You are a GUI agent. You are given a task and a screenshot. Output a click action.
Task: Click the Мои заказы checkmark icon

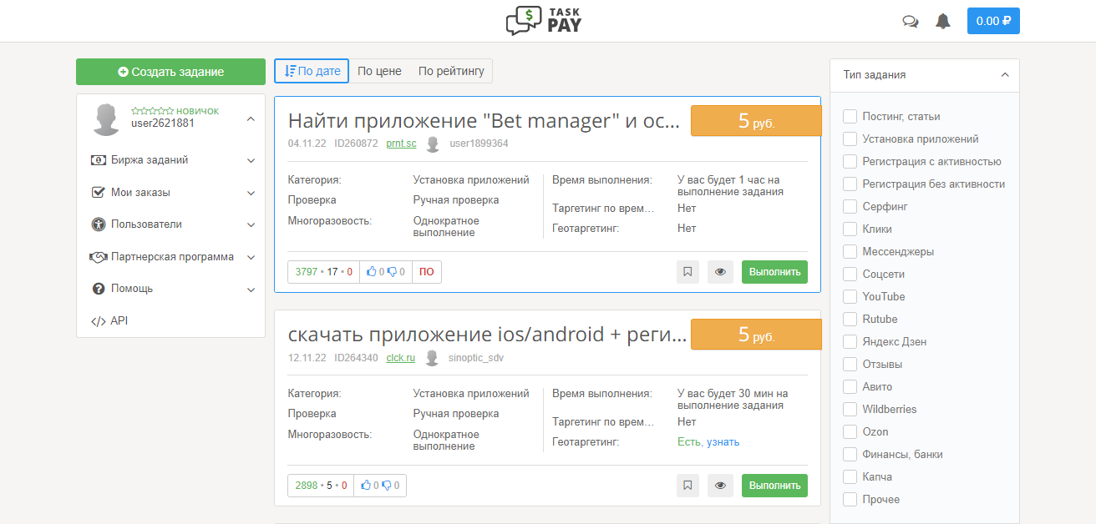coord(97,192)
